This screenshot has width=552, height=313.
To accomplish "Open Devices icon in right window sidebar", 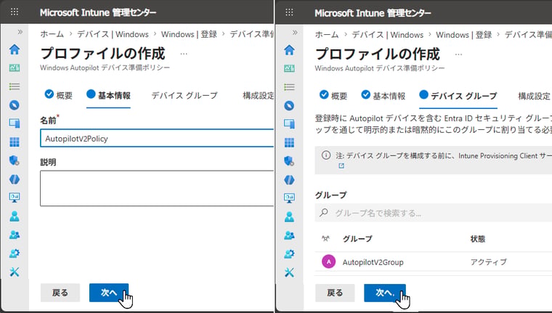I will 289,123.
